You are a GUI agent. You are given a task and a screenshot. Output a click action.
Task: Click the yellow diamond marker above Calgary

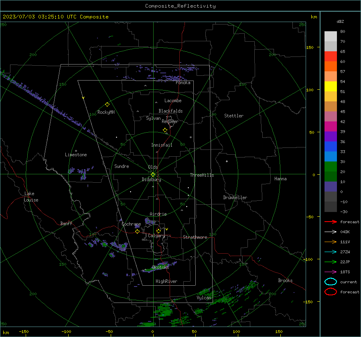click(158, 231)
